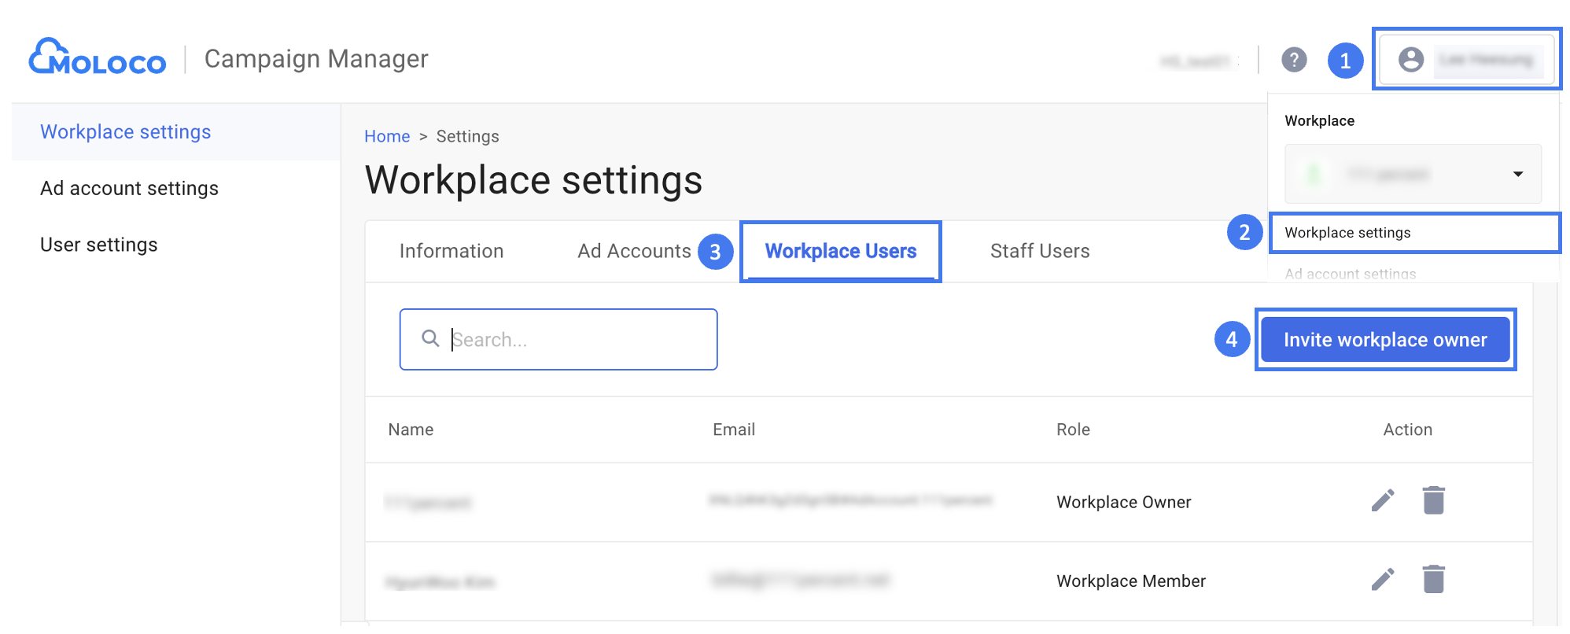Click the Moloco cloud logo
This screenshot has height=634, width=1570.
(x=97, y=58)
